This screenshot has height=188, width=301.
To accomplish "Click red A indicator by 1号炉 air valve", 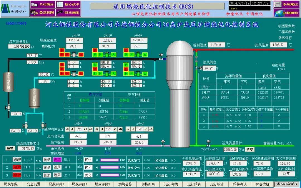I will [81, 74].
